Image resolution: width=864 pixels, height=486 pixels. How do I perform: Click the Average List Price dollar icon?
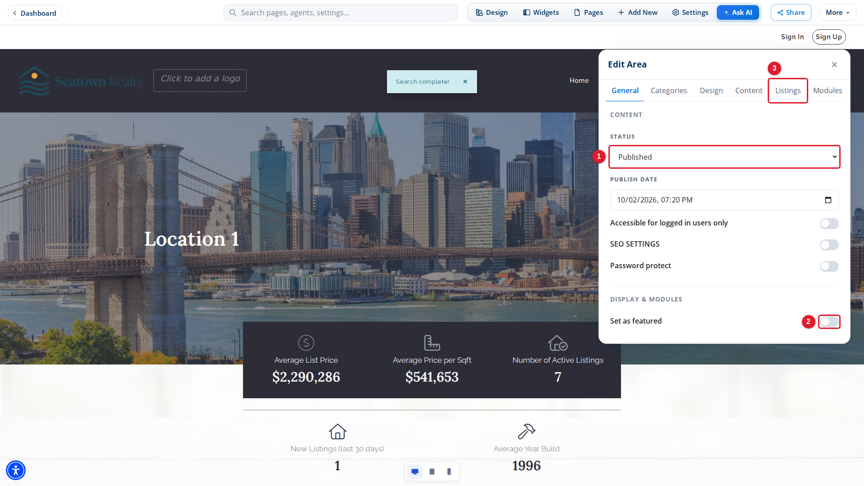pyautogui.click(x=306, y=343)
